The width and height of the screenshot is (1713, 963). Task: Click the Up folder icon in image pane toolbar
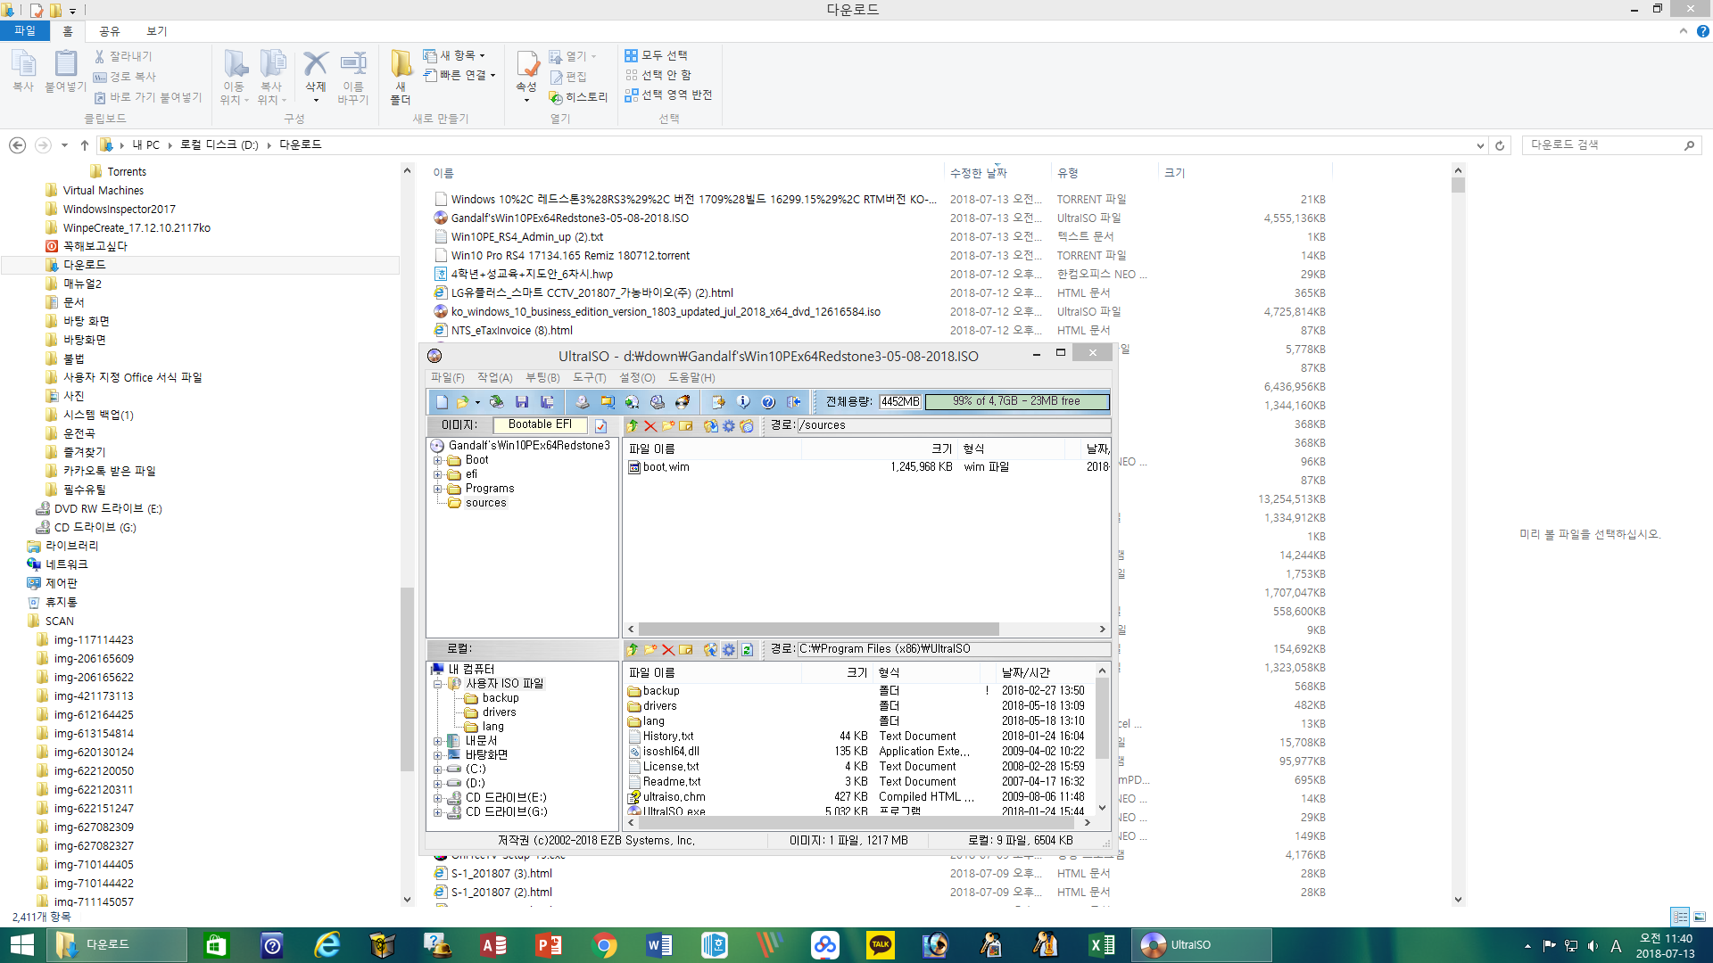pos(633,426)
